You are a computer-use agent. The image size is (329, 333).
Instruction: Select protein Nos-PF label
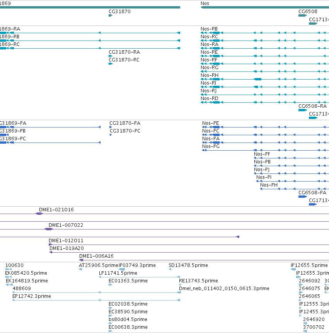[262, 154]
